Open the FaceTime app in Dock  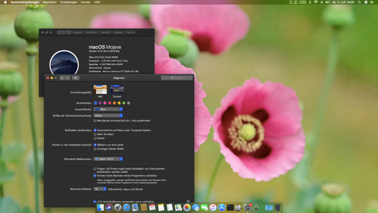204,207
